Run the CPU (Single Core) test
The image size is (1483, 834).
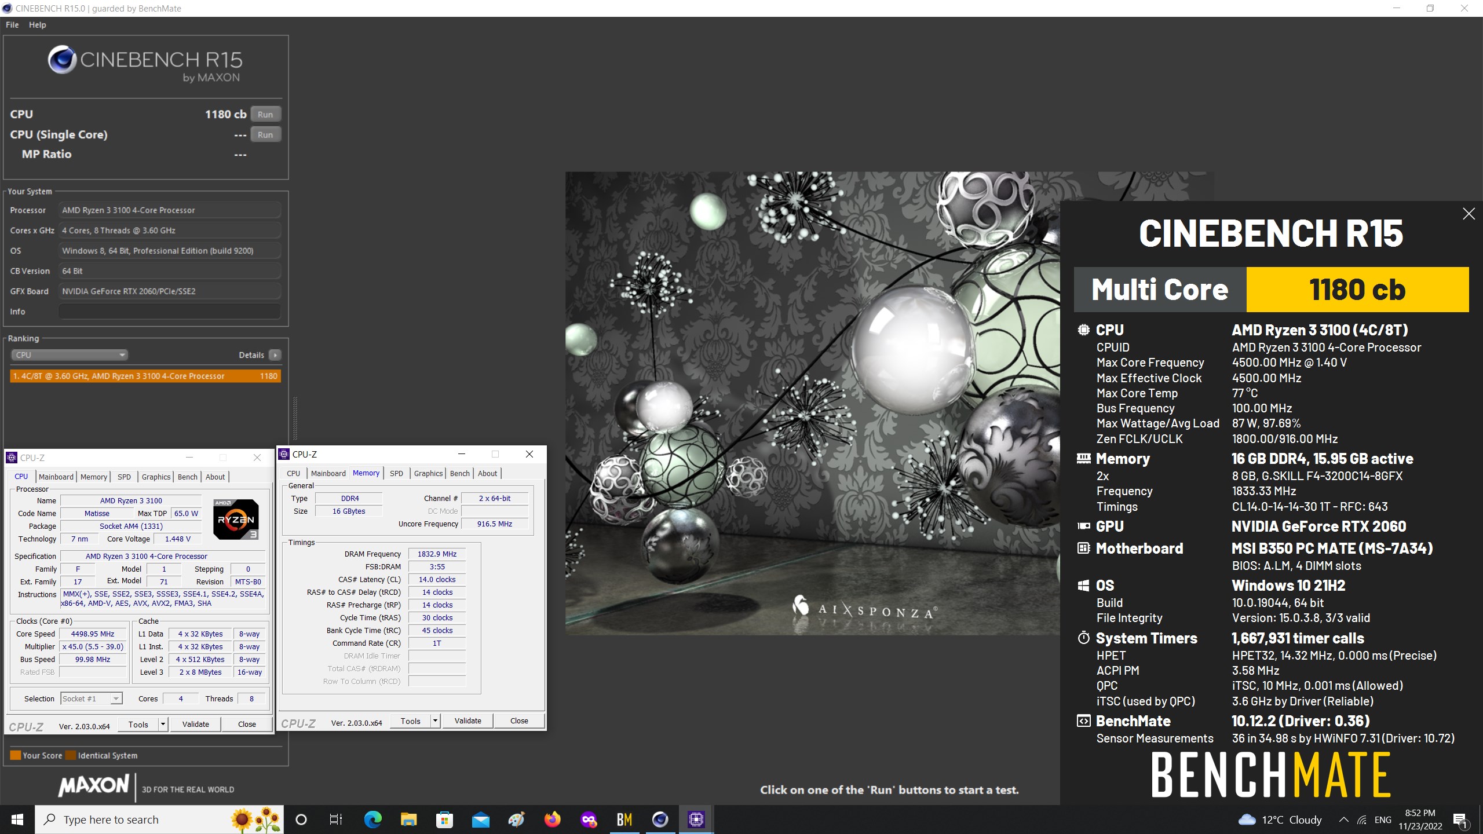click(265, 134)
